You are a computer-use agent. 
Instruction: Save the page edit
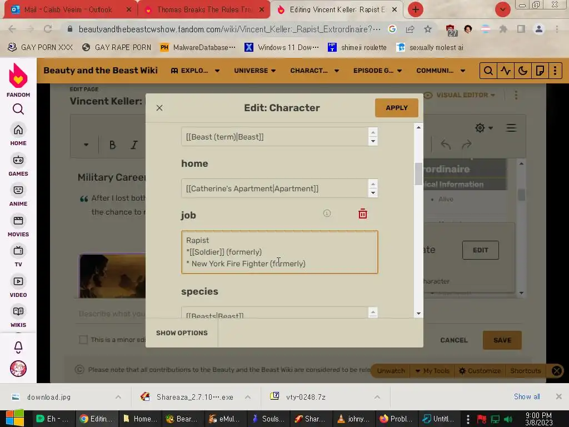click(x=502, y=340)
